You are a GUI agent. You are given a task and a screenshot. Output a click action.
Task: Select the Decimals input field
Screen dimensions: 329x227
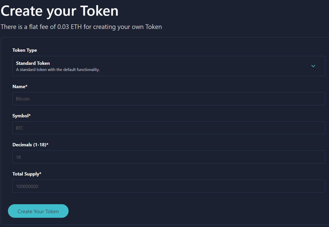tap(169, 157)
